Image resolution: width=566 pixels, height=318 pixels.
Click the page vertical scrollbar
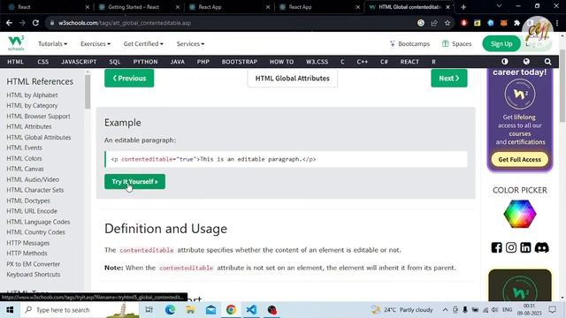(562, 86)
